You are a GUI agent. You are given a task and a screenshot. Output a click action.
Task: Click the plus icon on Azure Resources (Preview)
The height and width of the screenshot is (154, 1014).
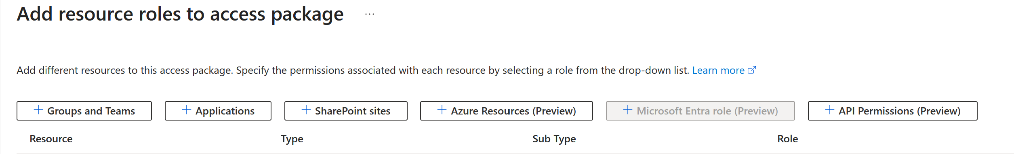442,110
